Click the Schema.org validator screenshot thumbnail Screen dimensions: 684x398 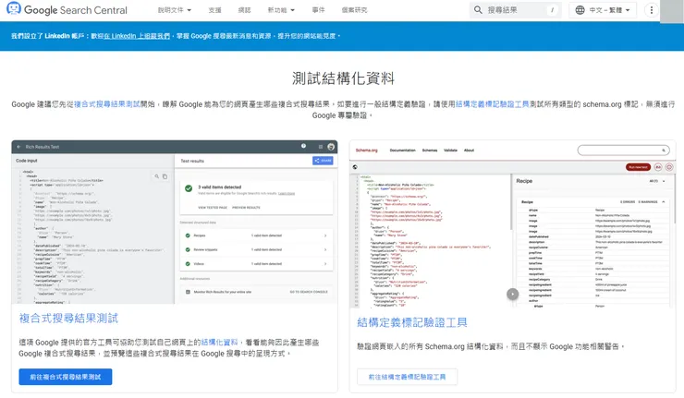click(513, 224)
